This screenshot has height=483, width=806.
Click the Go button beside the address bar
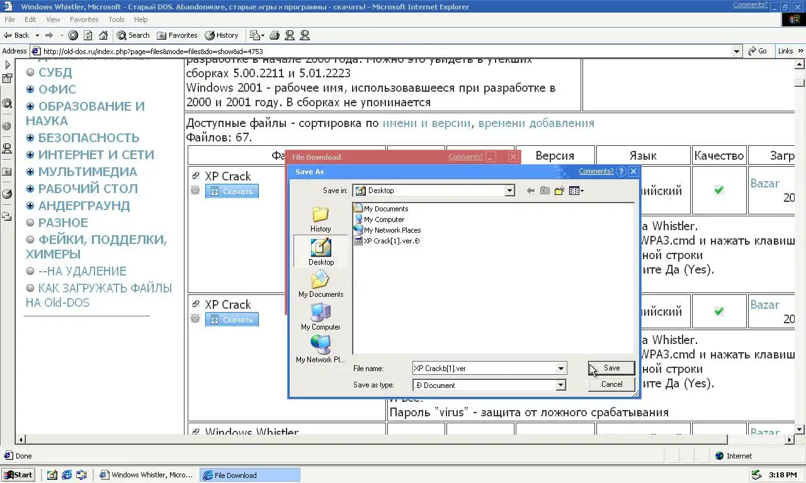point(758,51)
